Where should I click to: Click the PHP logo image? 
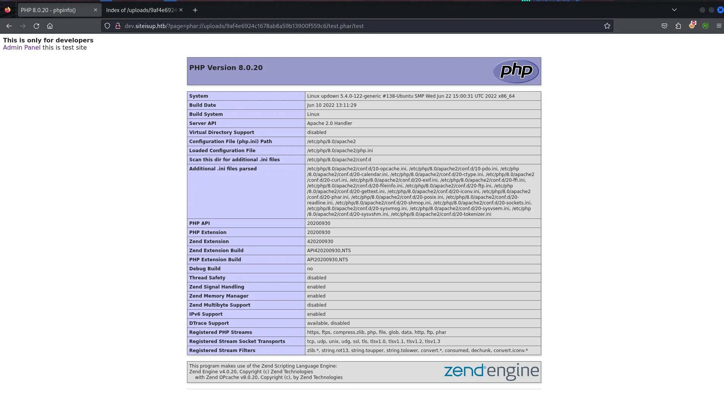(516, 71)
